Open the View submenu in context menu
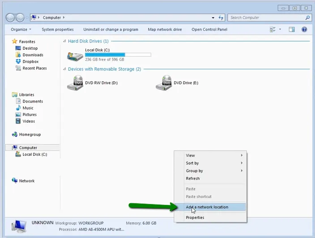Screen dimensions: 315x238 pyautogui.click(x=210, y=155)
